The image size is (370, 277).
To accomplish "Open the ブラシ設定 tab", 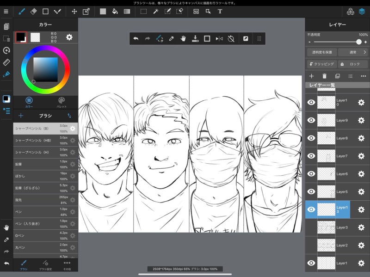I will tap(45, 265).
